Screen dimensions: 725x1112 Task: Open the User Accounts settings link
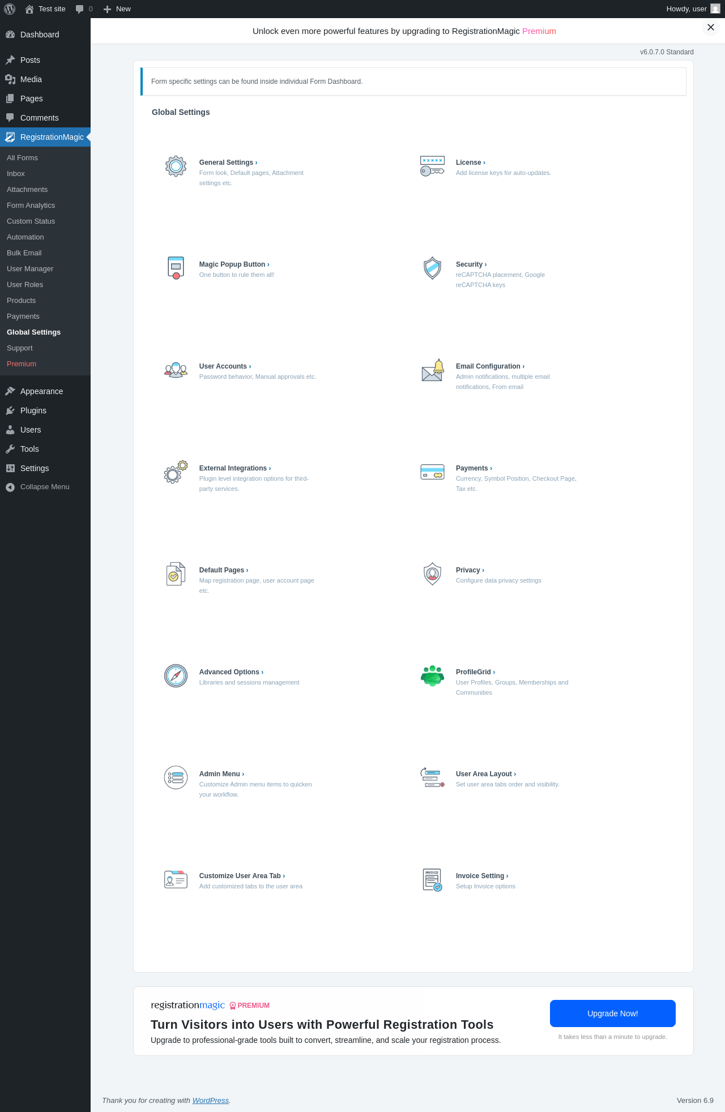(225, 366)
